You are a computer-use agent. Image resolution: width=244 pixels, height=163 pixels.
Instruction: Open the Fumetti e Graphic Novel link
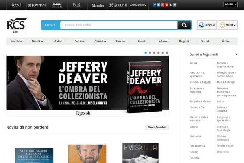pyautogui.click(x=225, y=65)
